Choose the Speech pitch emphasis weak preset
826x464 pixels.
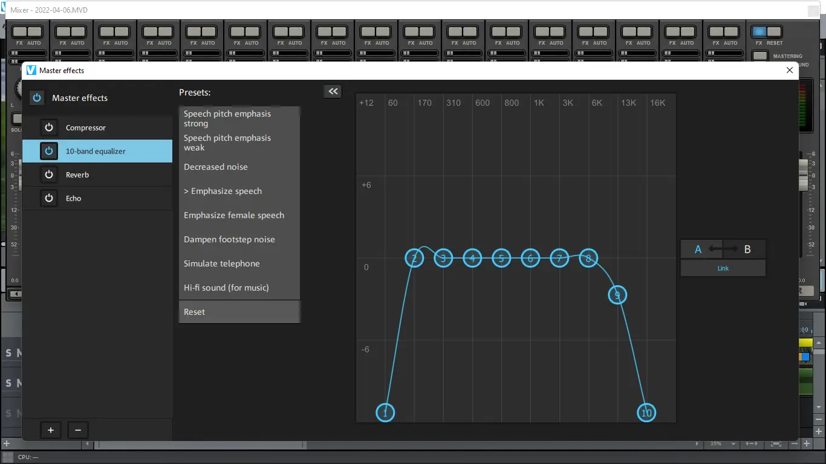tap(239, 143)
